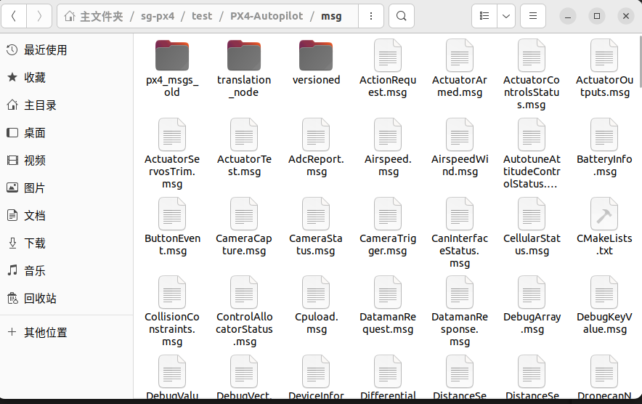
Task: Select ActionRequest.msg file
Action: 388,68
